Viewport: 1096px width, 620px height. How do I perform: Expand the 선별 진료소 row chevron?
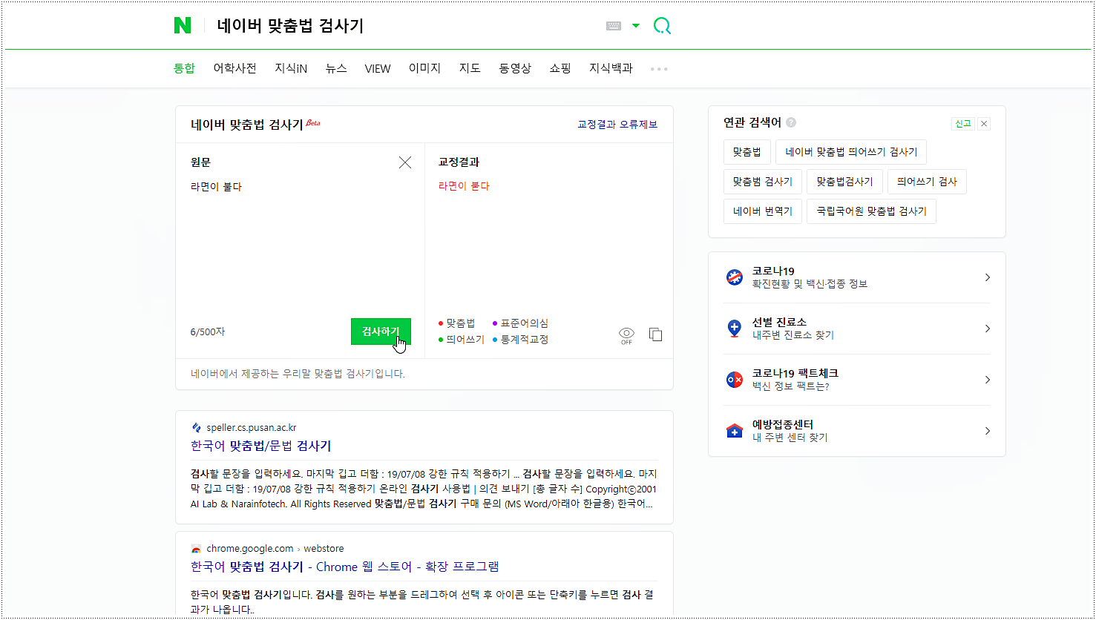[987, 329]
